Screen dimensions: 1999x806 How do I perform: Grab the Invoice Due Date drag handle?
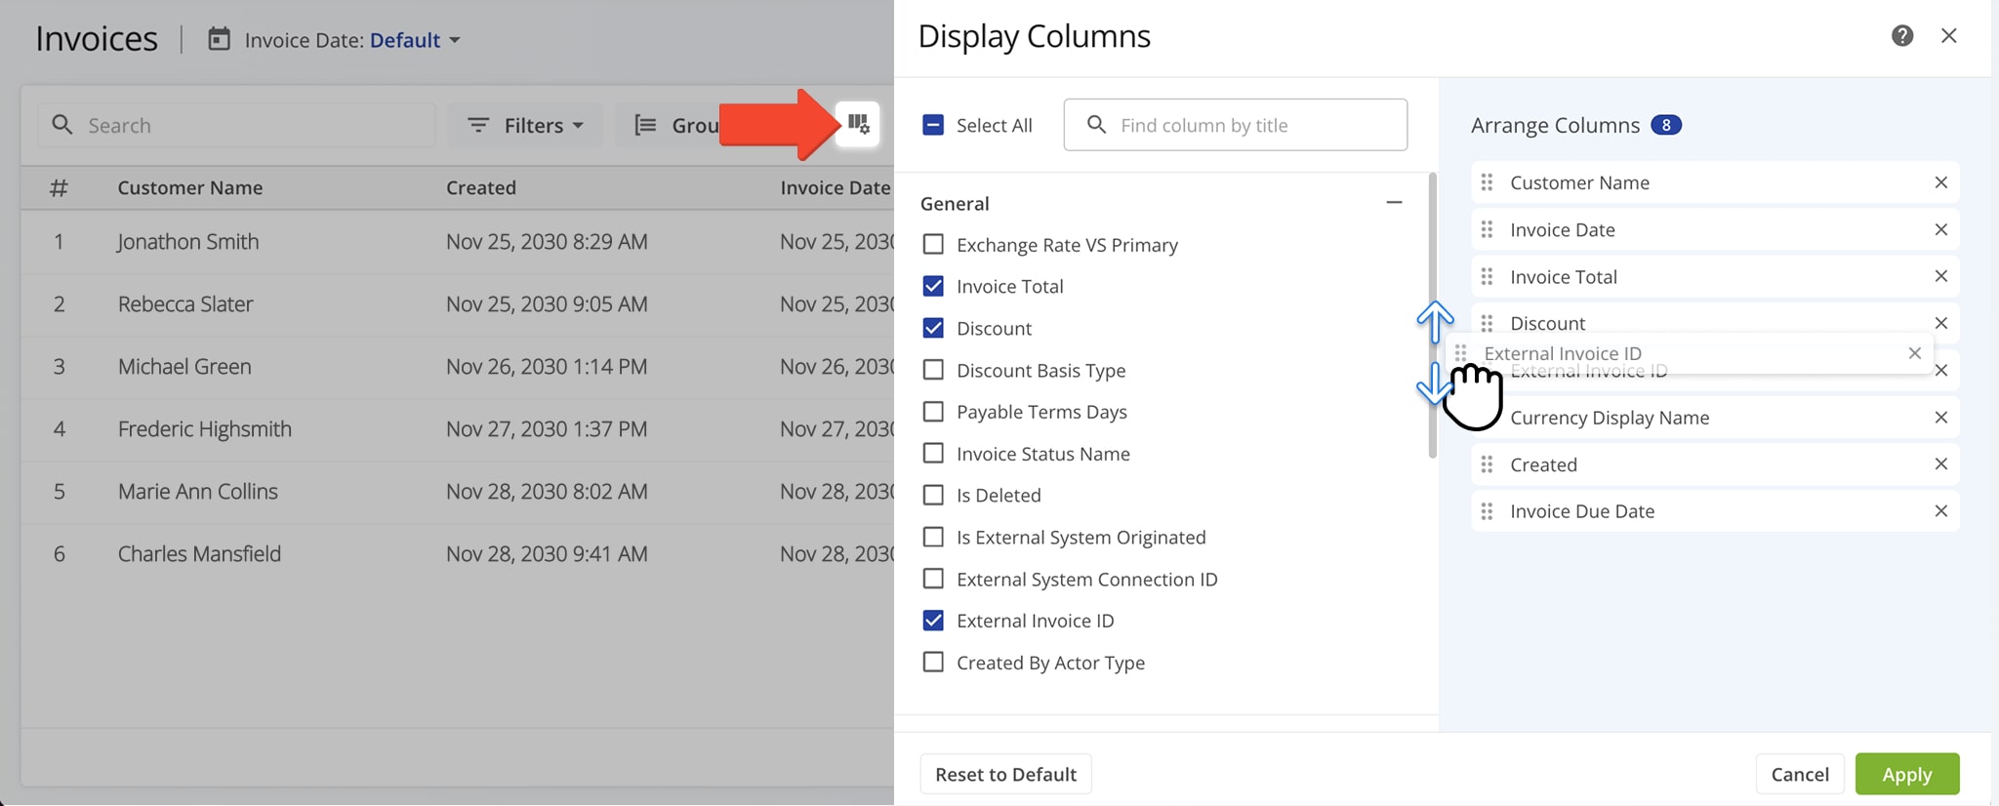tap(1487, 511)
